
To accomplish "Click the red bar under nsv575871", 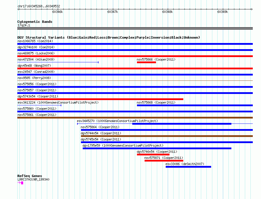I will tap(164, 161).
